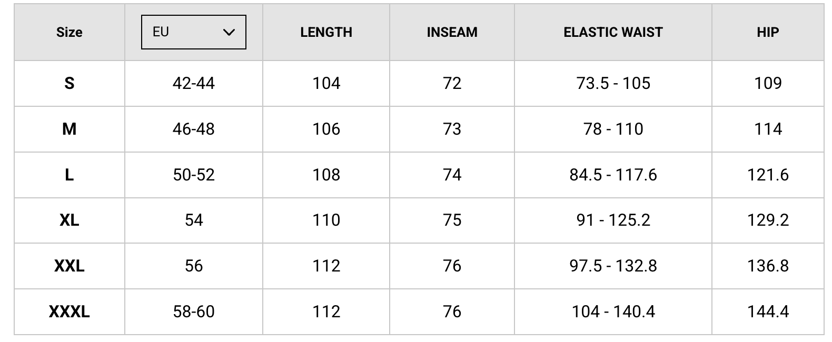The height and width of the screenshot is (342, 832).
Task: Open the EU size system dropdown
Action: [x=193, y=32]
